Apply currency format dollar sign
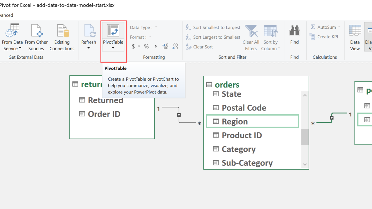Screen dimensions: 372x209 point(133,46)
